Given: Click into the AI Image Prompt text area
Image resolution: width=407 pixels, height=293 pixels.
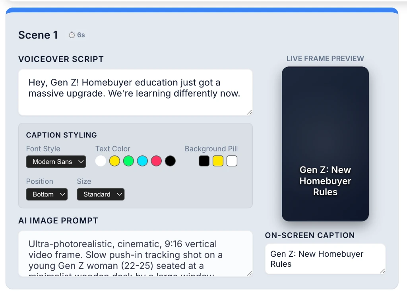Looking at the screenshot, I should (135, 254).
